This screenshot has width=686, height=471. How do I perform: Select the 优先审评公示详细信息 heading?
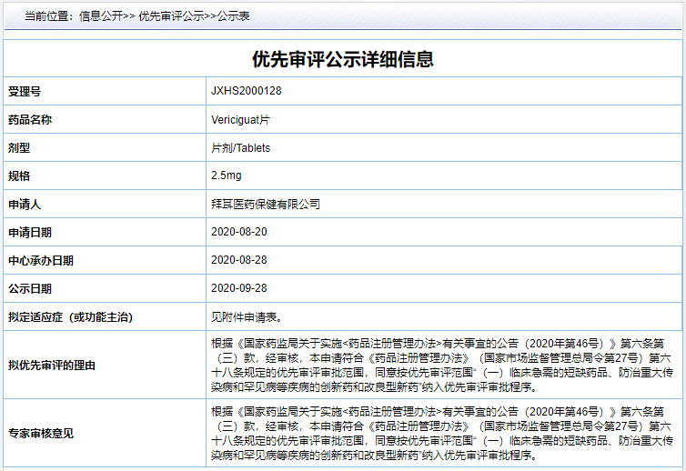click(343, 59)
